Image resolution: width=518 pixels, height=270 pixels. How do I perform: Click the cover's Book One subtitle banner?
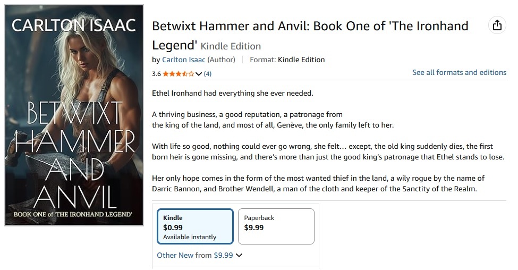[74, 216]
